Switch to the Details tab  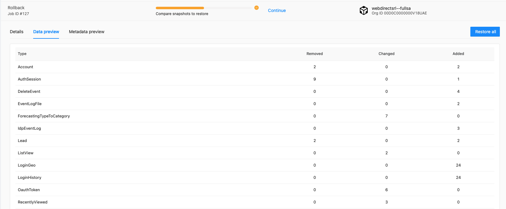(17, 32)
